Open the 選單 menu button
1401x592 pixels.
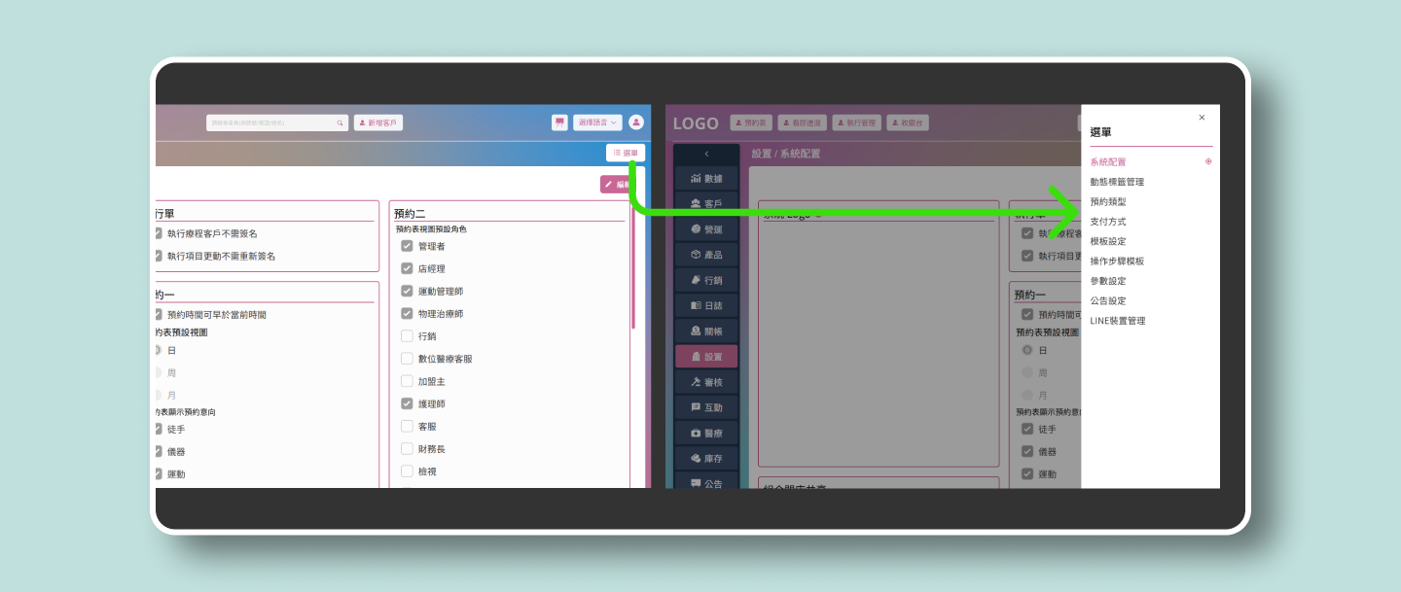coord(626,153)
